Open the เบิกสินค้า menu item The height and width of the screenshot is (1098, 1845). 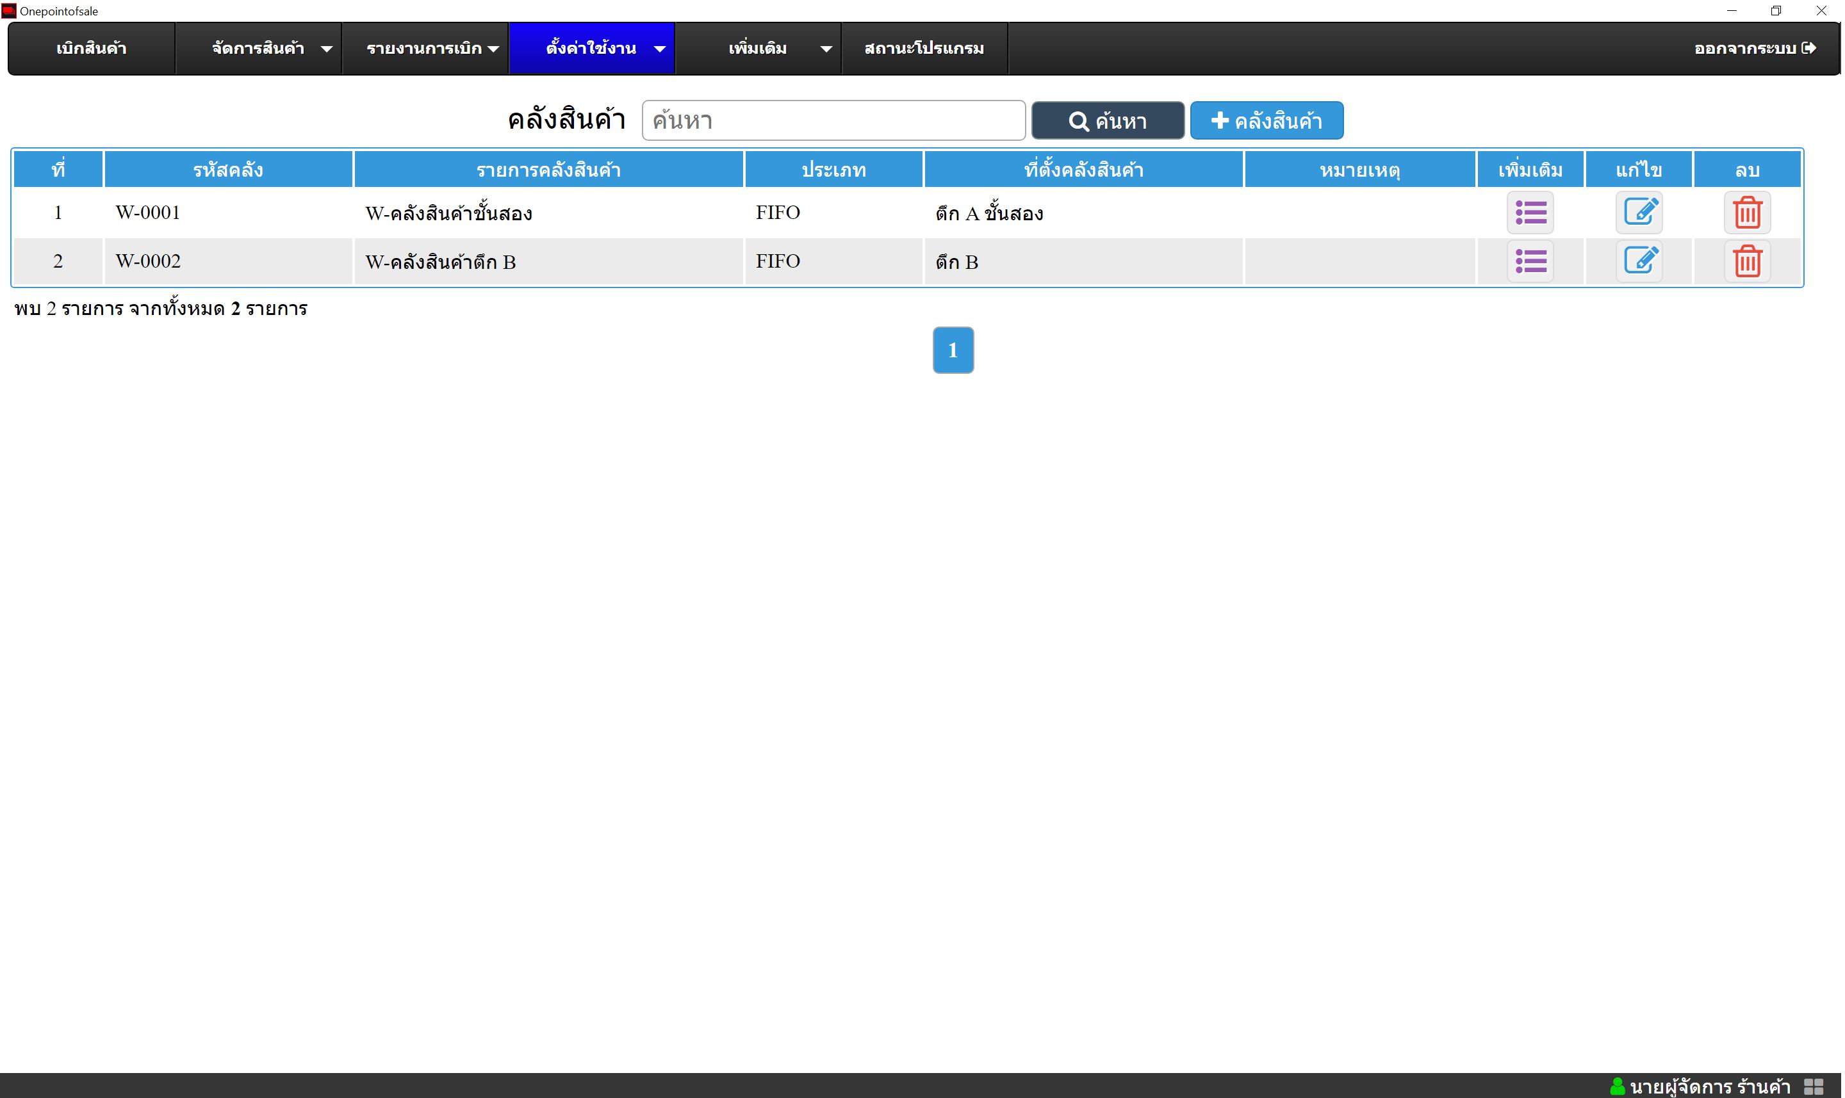coord(92,49)
